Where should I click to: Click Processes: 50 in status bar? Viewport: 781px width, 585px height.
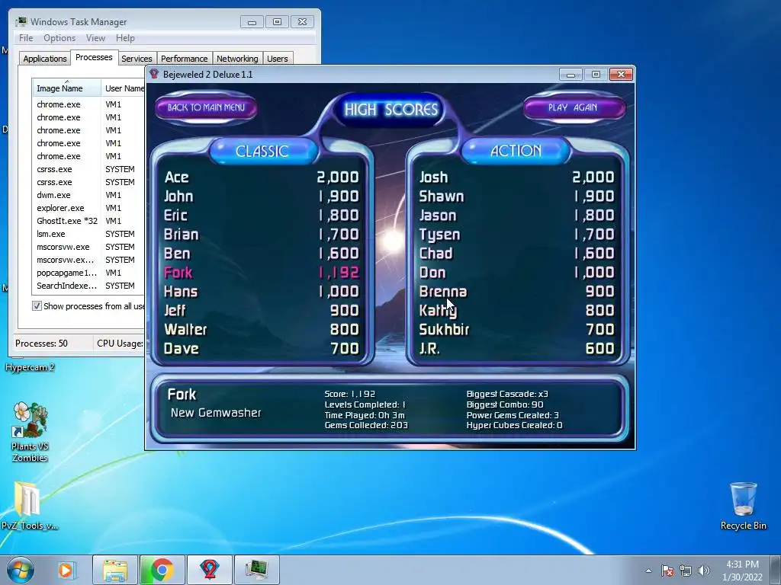41,344
